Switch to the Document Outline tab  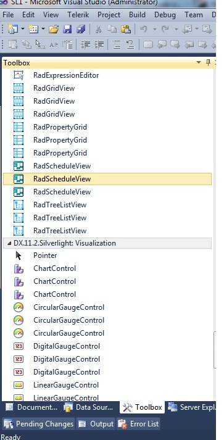click(31, 407)
